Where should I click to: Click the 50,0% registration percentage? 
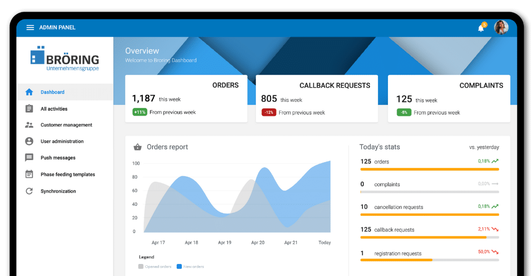[x=484, y=251]
